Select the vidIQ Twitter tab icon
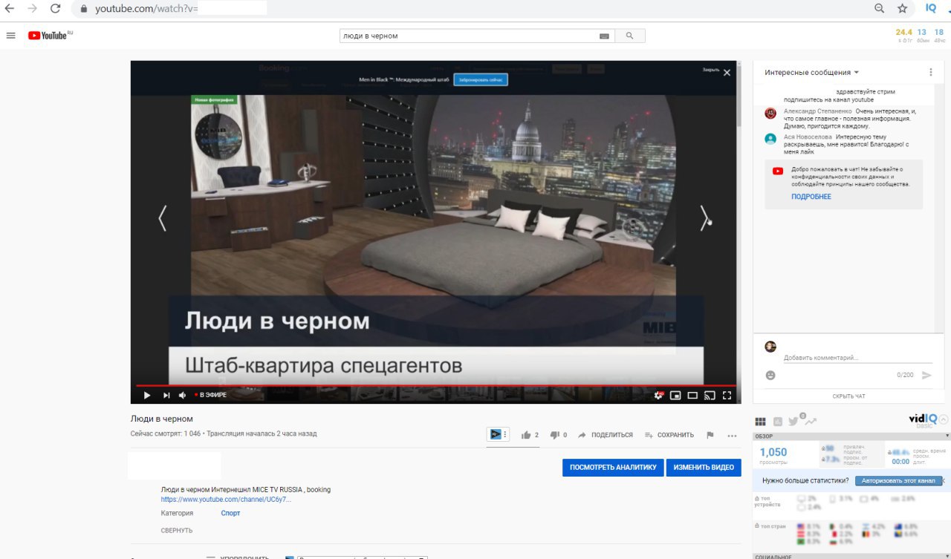This screenshot has width=951, height=559. click(x=793, y=421)
